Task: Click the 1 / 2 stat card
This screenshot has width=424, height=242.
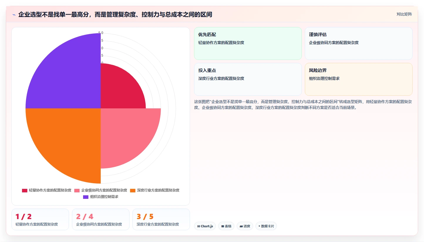Action: pyautogui.click(x=40, y=219)
